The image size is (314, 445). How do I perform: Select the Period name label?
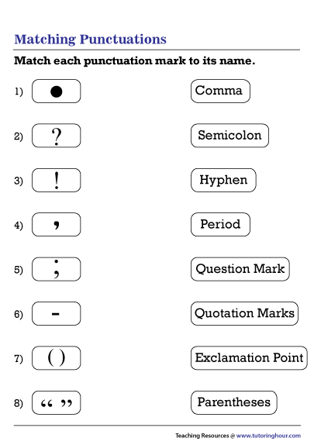point(220,225)
